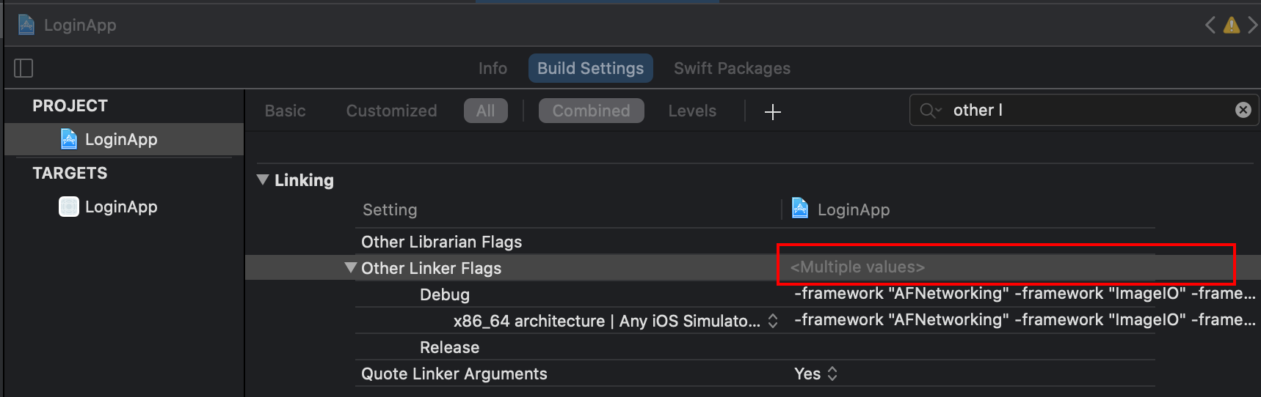Show All build settings

coord(485,111)
